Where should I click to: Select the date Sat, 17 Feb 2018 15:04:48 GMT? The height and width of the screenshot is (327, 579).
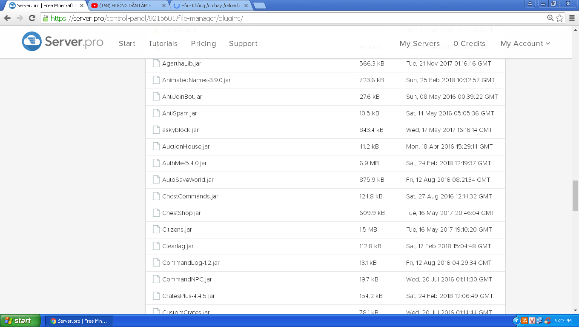coord(449,246)
